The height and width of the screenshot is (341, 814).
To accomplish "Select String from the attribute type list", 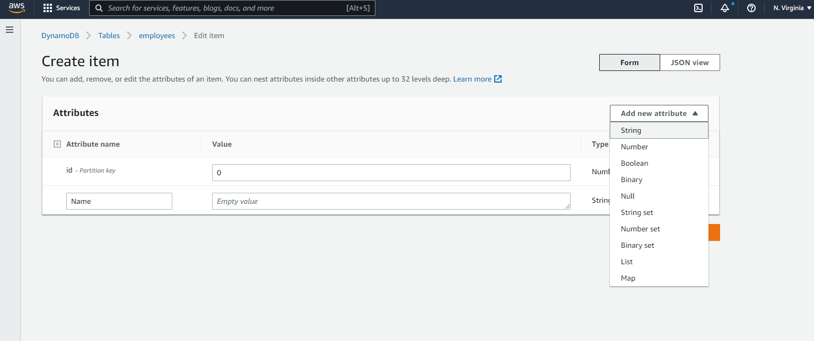I will (x=659, y=130).
